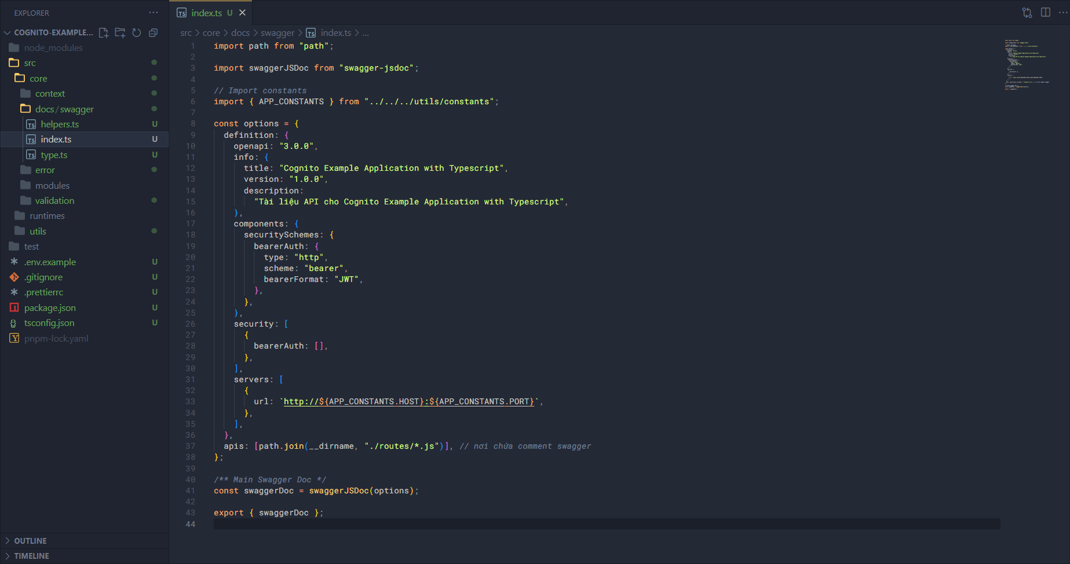Screen dimensions: 1070x564
Task: Expand the validation folder
Action: pyautogui.click(x=54, y=201)
